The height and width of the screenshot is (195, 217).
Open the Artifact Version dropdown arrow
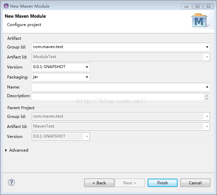87,67
